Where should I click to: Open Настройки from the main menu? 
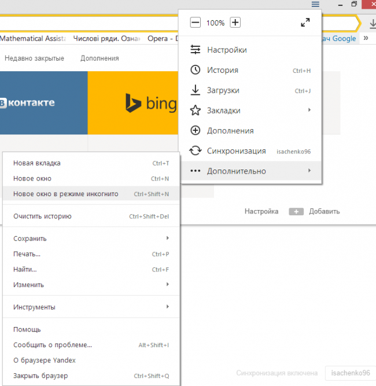pos(250,50)
